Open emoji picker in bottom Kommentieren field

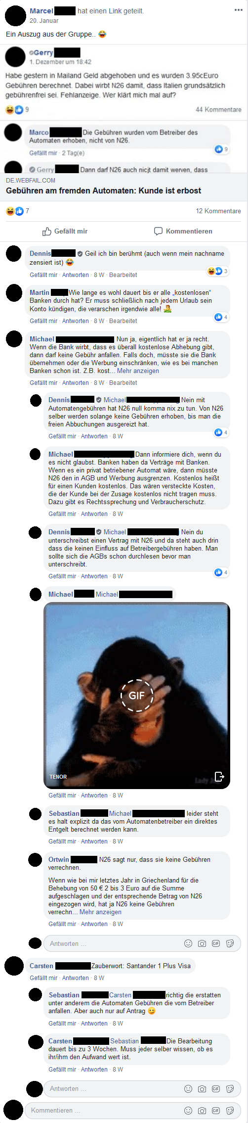[188, 1111]
